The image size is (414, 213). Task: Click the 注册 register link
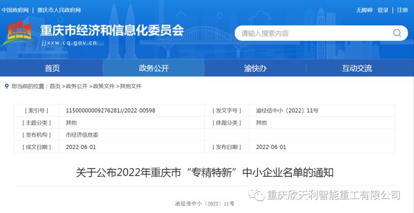point(402,10)
